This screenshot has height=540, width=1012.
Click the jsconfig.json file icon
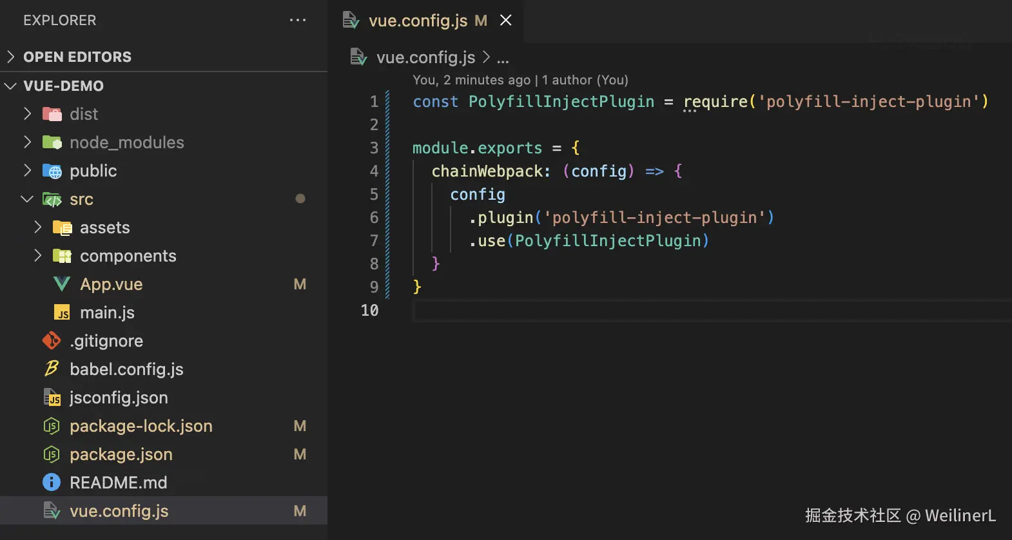point(52,398)
